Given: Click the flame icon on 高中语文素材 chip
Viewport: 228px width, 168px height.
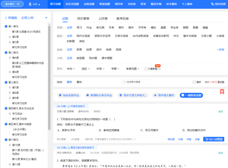Looking at the screenshot, I should point(155,95).
